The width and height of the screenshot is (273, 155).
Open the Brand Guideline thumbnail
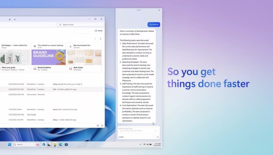tap(49, 57)
